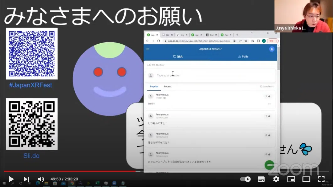Viewport: 333px width, 187px height.
Task: Click the 49:58 / 2:03:20 time display
Action: coord(64,179)
